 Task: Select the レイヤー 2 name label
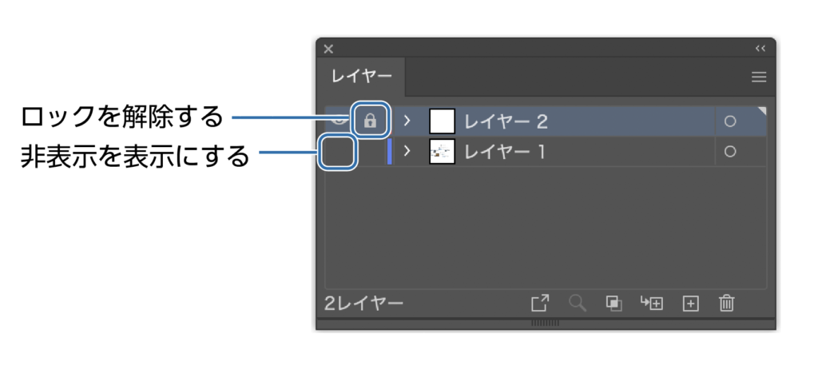click(x=506, y=121)
